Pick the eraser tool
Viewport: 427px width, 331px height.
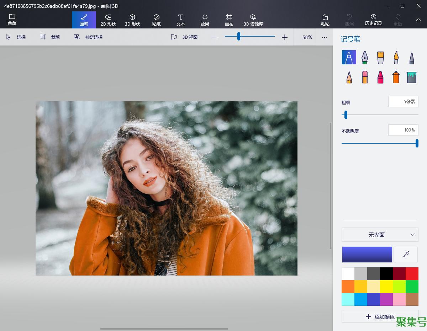[x=365, y=77]
